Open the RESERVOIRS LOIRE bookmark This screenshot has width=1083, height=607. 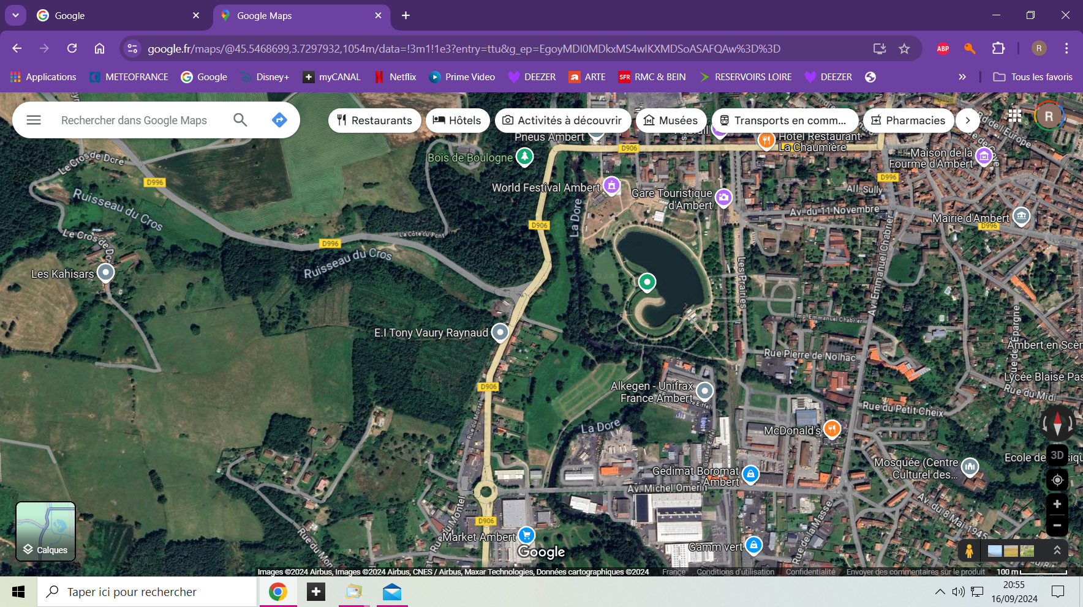tap(745, 77)
